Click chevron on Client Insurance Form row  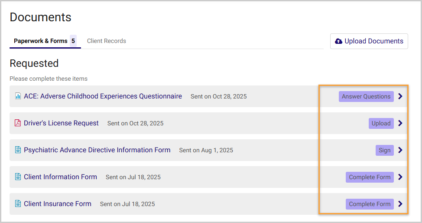tap(400, 204)
